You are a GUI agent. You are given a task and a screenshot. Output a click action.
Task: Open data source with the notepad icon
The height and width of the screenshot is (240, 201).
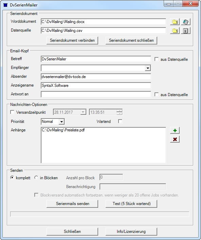185,31
